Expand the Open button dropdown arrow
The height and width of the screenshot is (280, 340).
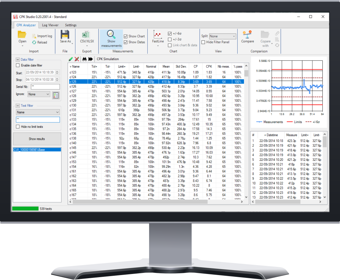pos(22,46)
